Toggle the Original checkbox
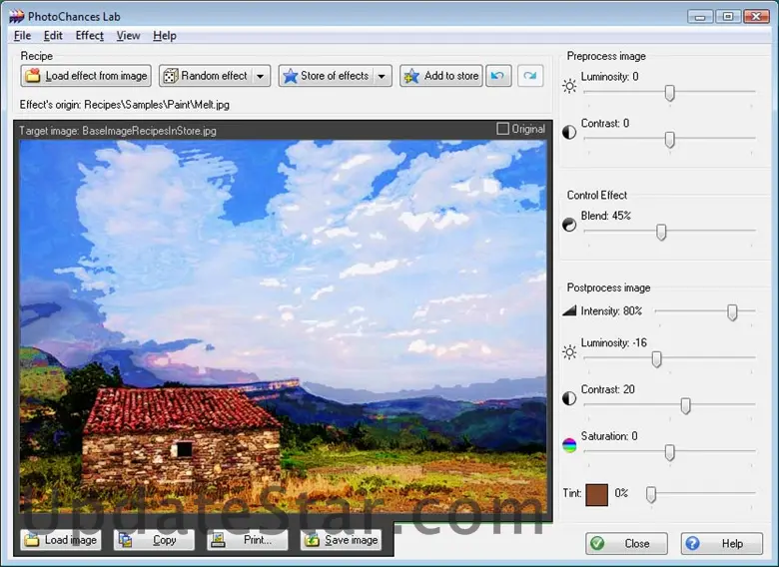Screen dimensions: 779x567 coord(503,129)
